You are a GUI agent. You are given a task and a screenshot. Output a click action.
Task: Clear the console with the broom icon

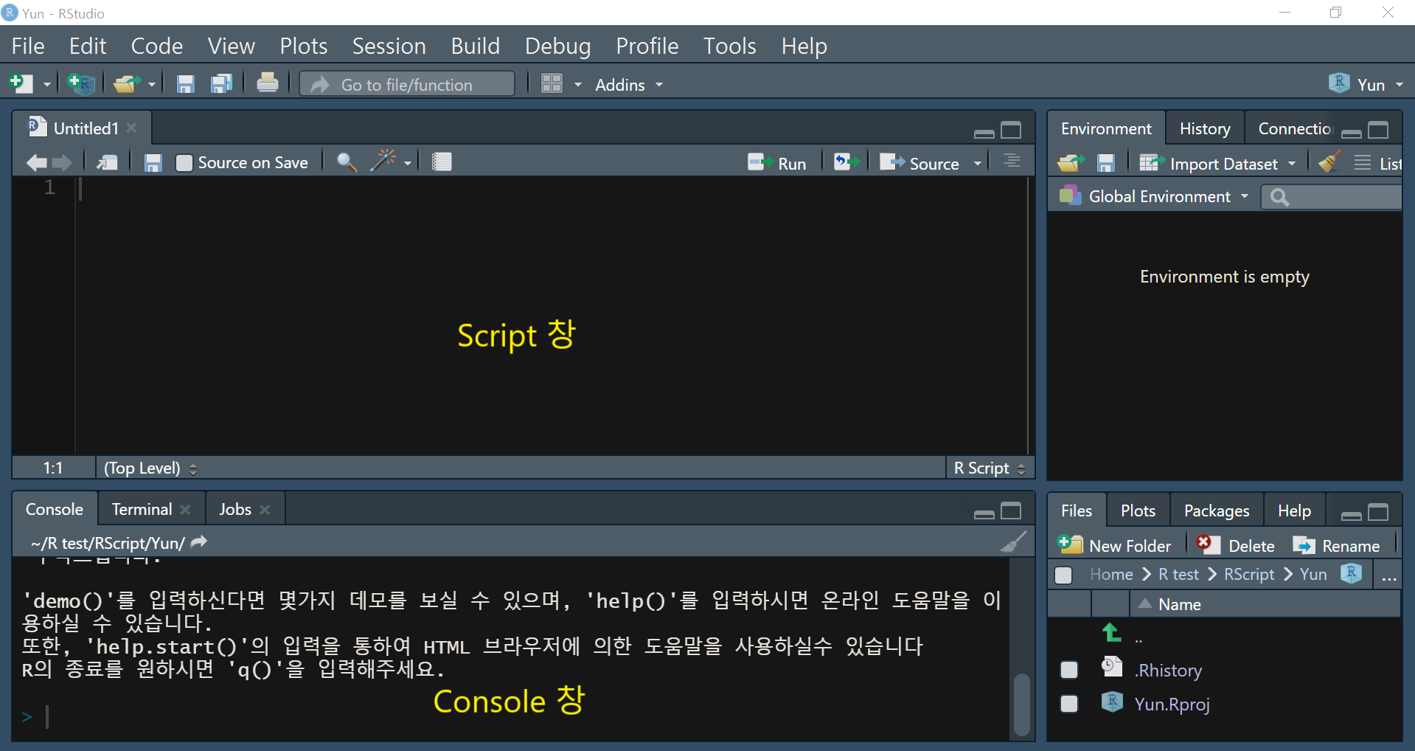(1013, 542)
